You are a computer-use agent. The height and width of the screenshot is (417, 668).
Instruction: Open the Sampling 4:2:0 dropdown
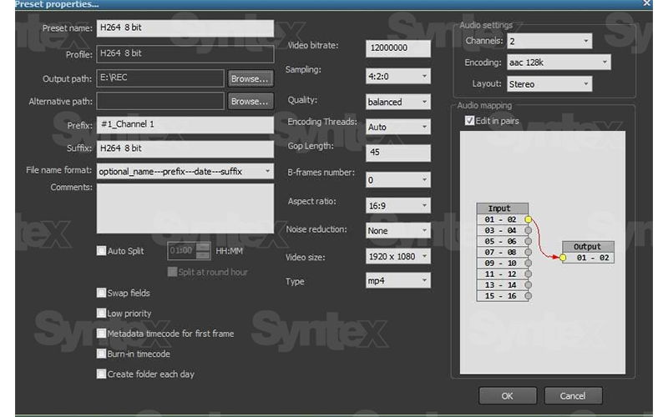[398, 76]
